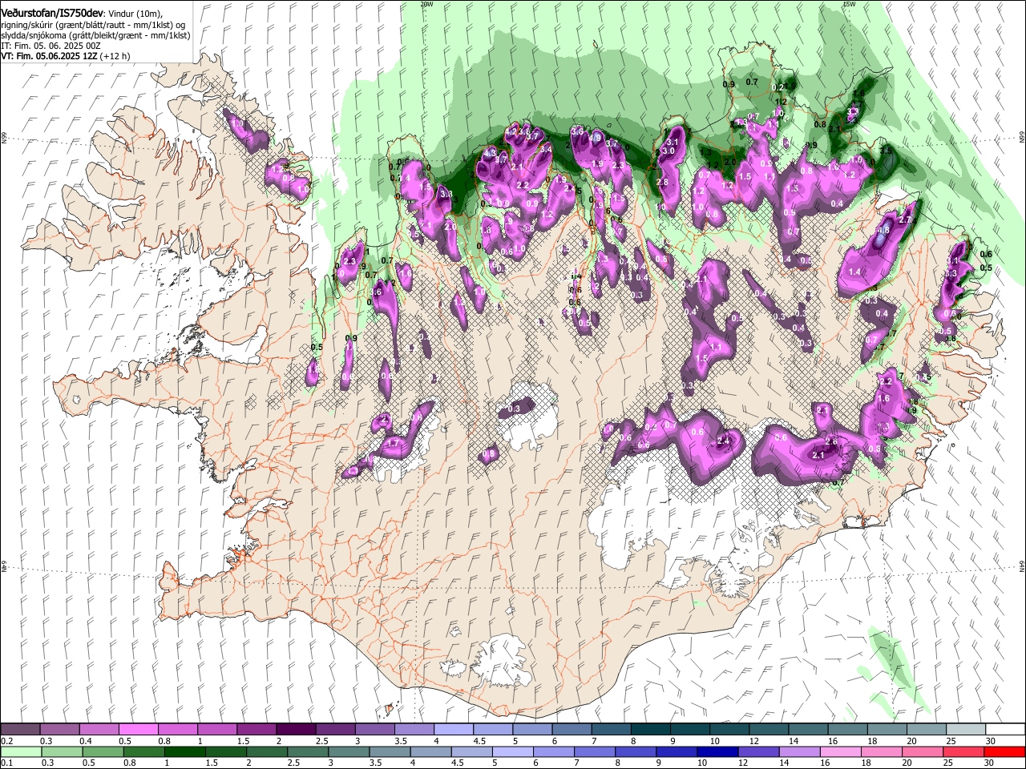Pick the white top-row swatch after 30
1026x769 pixels.
pos(1005,730)
